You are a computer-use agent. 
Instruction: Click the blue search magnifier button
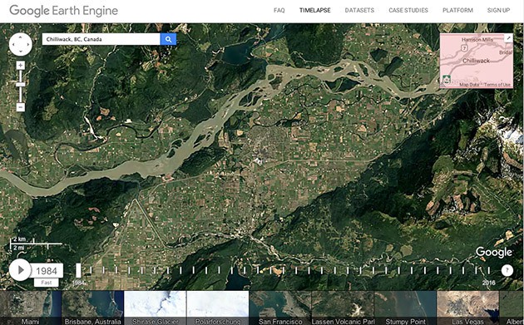pos(168,39)
